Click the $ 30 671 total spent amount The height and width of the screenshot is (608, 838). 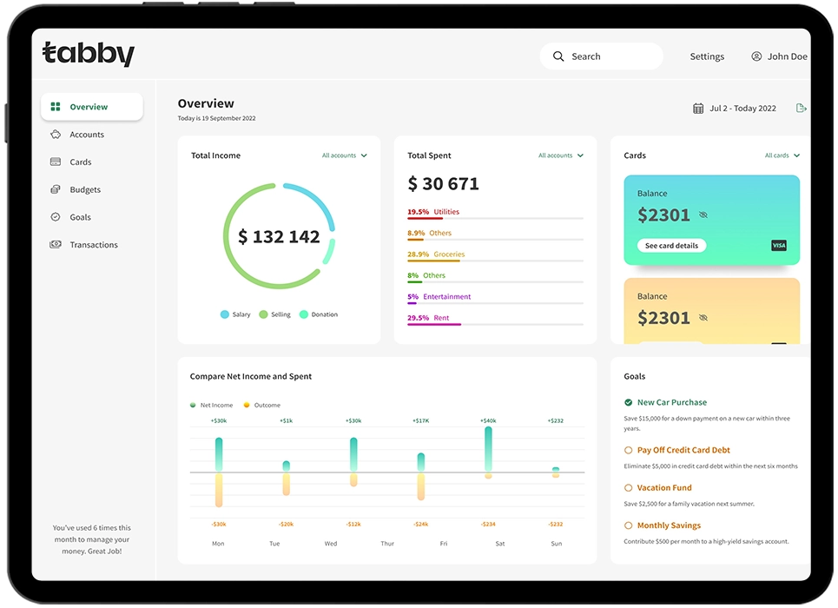pyautogui.click(x=443, y=184)
